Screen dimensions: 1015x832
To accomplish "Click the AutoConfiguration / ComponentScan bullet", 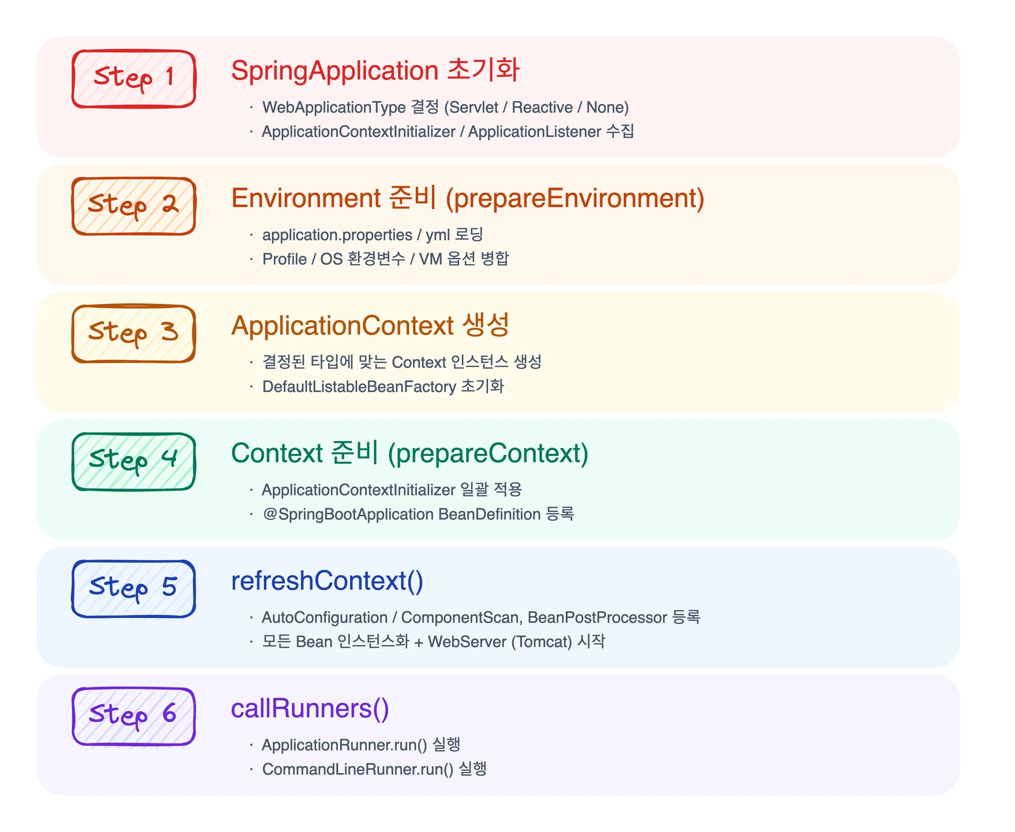I will tap(481, 617).
